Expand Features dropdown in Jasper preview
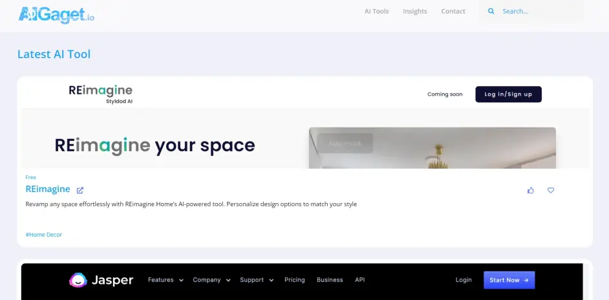The width and height of the screenshot is (609, 300). click(166, 280)
